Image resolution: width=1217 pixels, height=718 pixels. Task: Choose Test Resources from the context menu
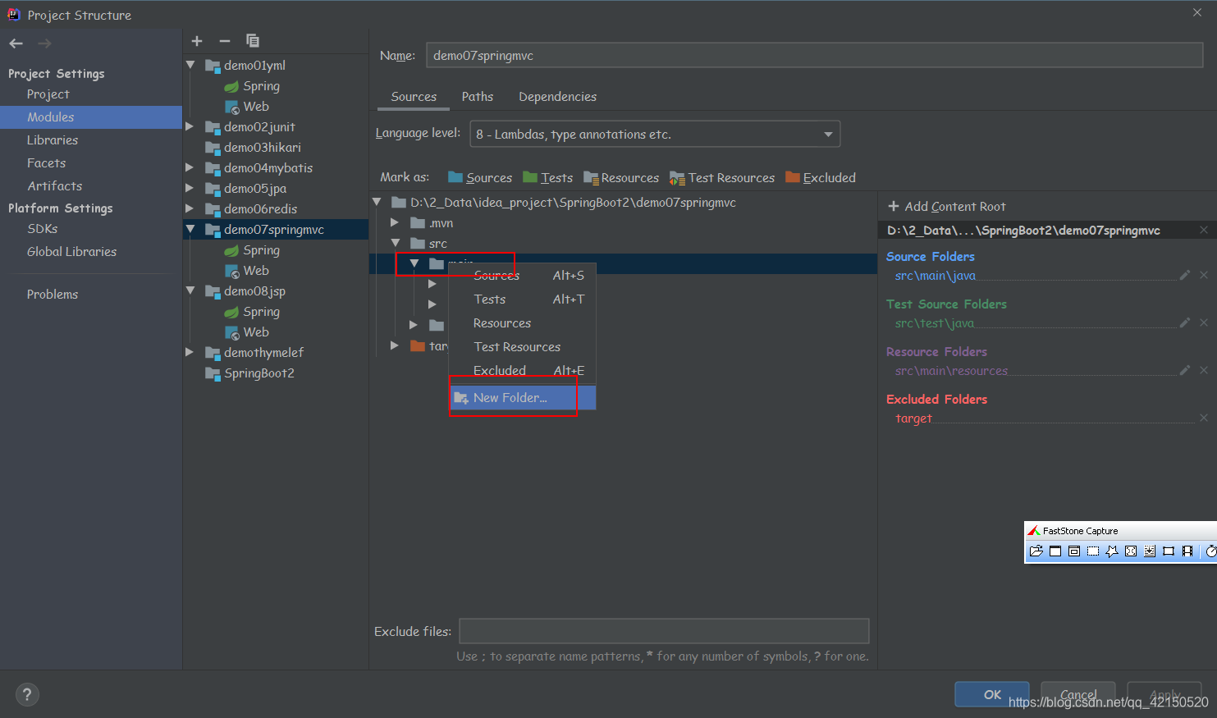[522, 347]
